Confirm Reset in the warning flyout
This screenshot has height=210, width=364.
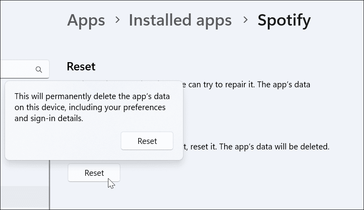coord(147,141)
